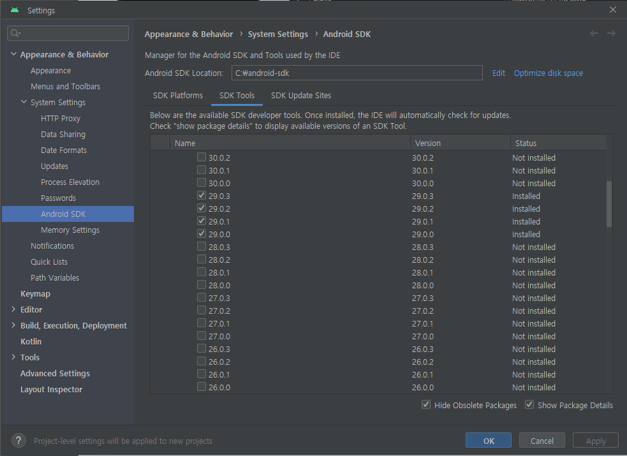
Task: Click the search magnifier icon in settings
Action: click(x=15, y=33)
